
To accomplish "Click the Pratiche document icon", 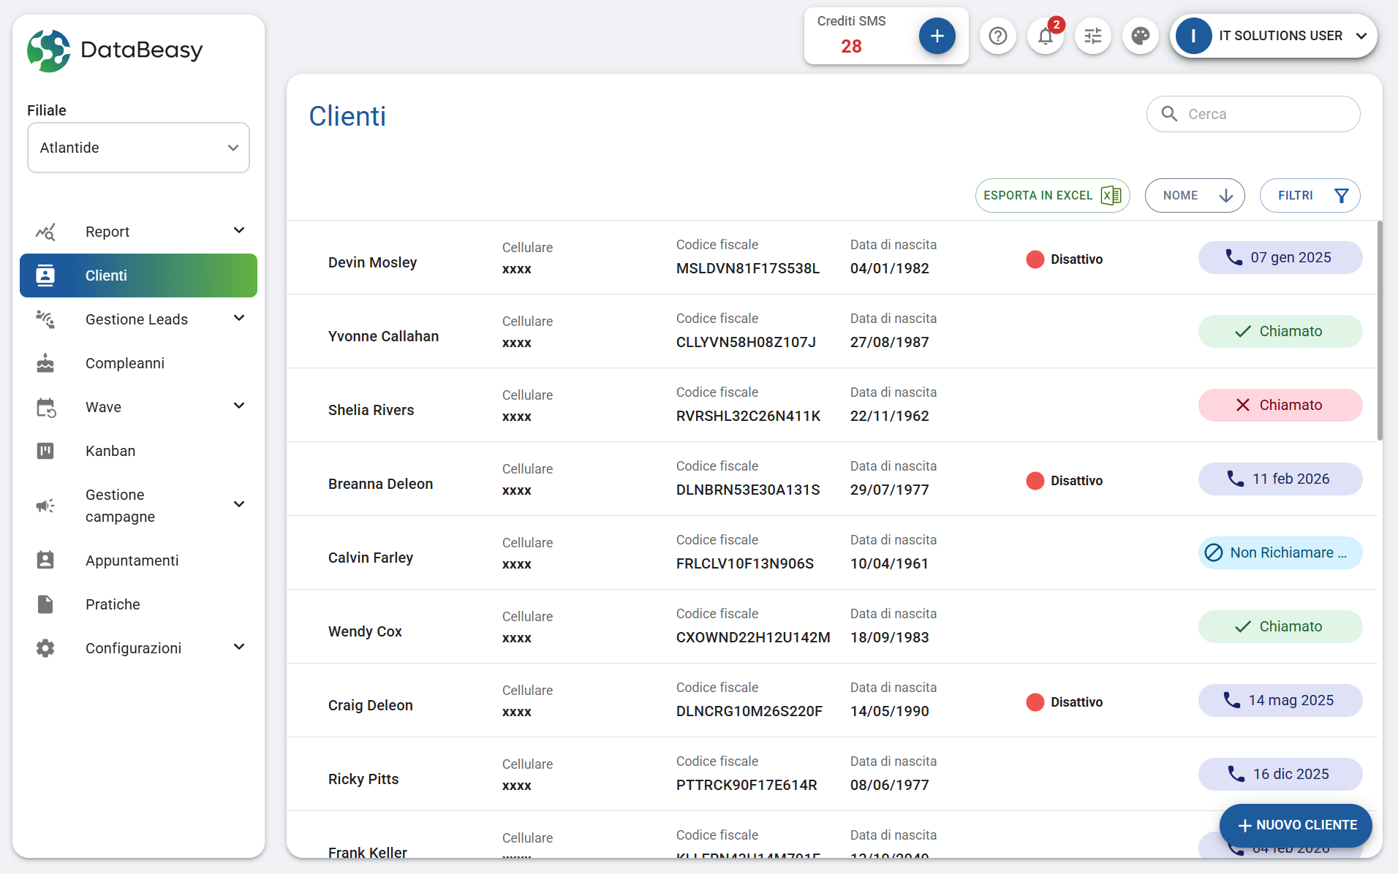I will (x=45, y=604).
